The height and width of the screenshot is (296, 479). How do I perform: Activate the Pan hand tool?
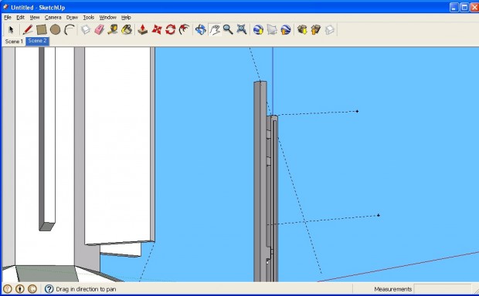(x=215, y=29)
